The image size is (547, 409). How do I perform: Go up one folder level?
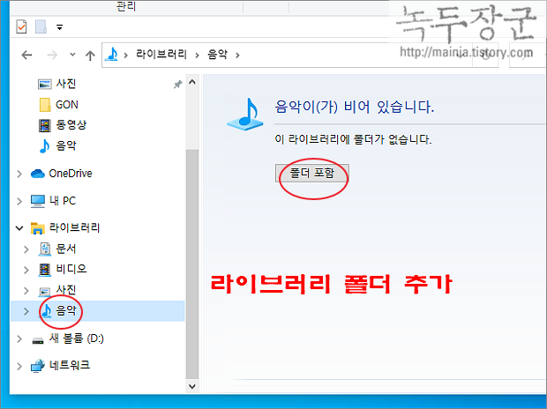(x=90, y=55)
